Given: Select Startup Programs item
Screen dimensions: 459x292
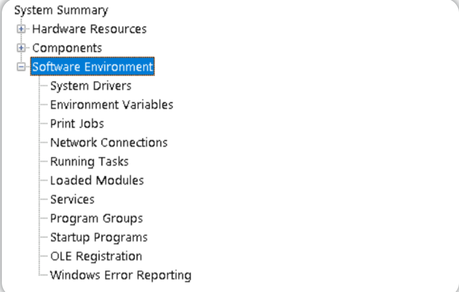Looking at the screenshot, I should pos(99,237).
